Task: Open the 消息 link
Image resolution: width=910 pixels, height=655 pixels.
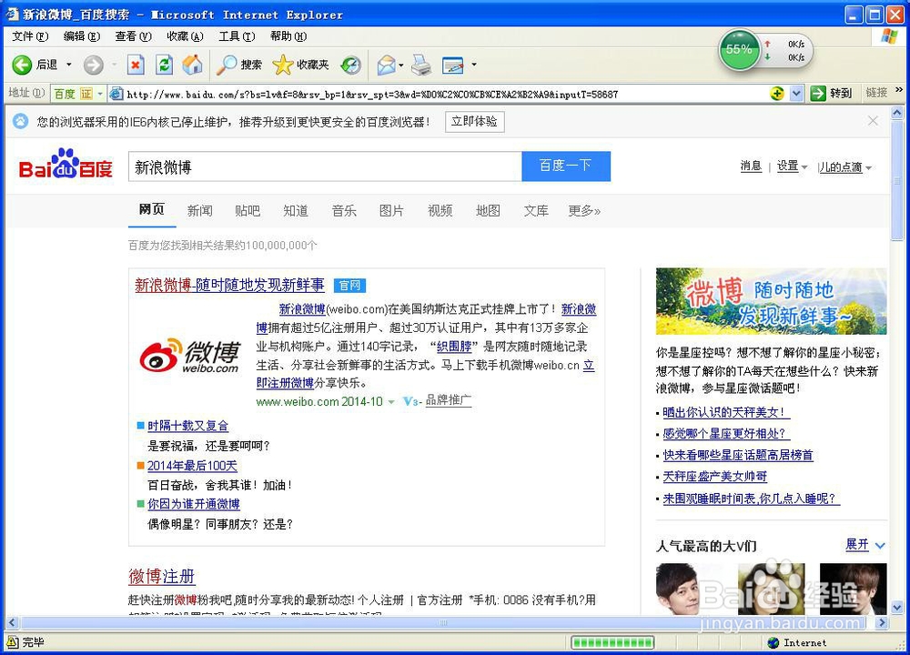Action: pyautogui.click(x=751, y=166)
